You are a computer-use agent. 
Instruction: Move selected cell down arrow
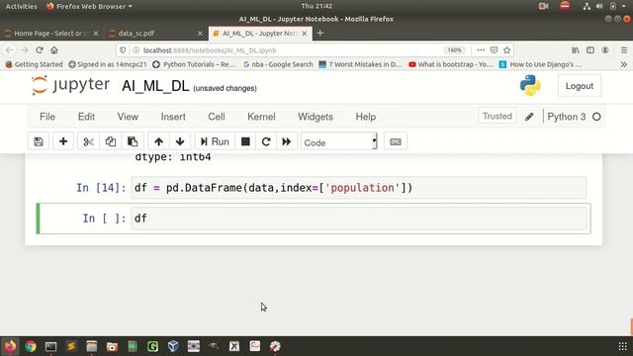coord(180,141)
